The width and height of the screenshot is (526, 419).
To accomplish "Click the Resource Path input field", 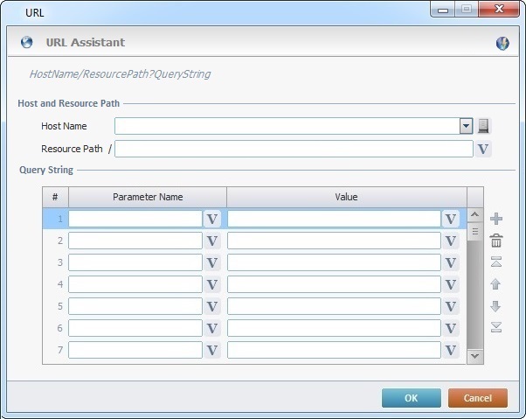I will tap(293, 149).
